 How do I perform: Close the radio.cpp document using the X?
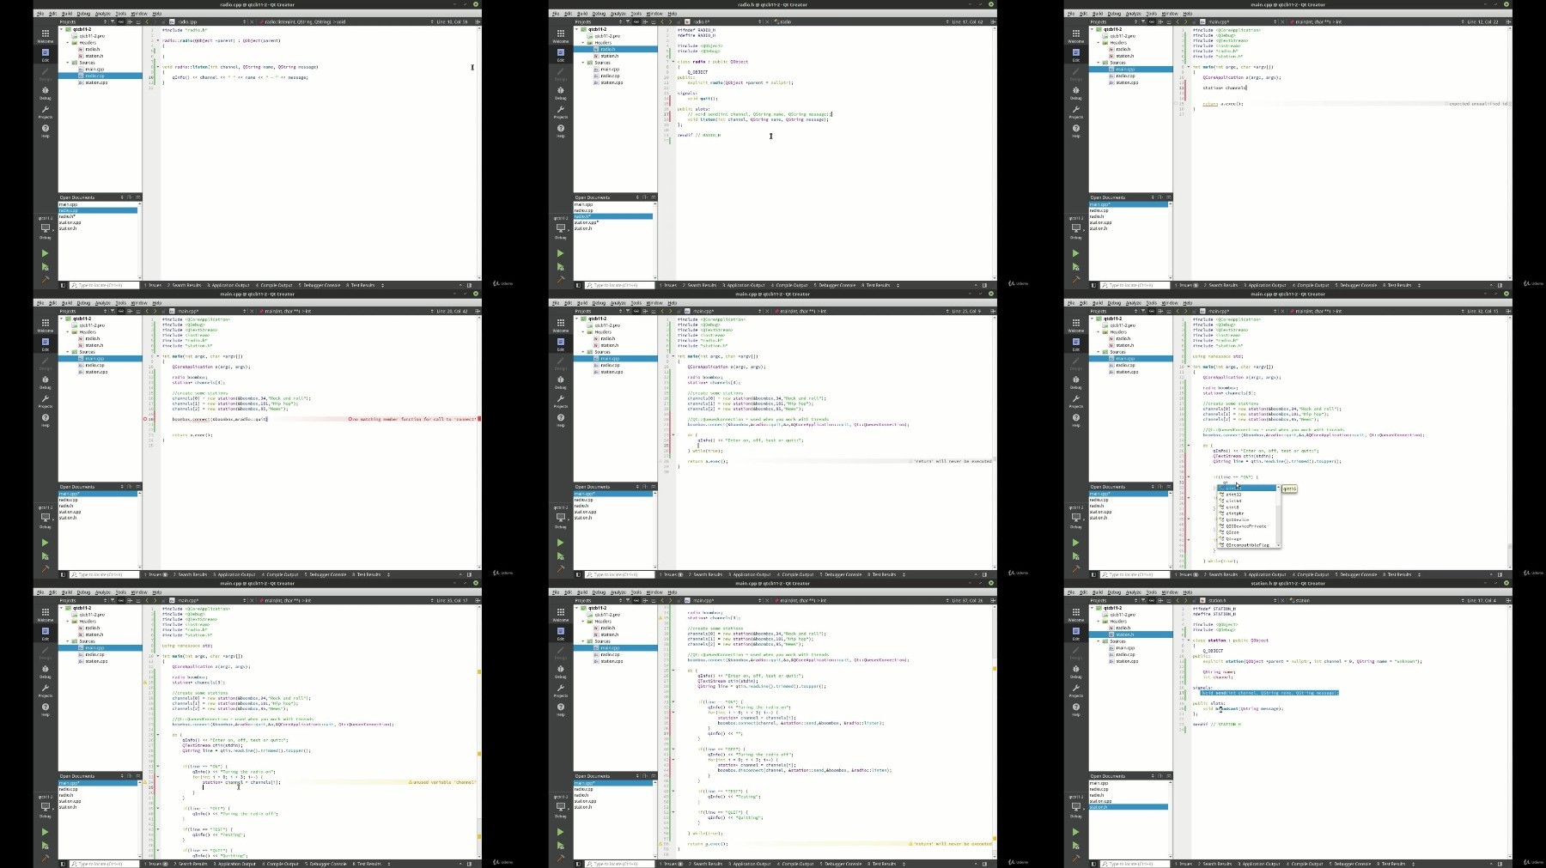(x=252, y=21)
